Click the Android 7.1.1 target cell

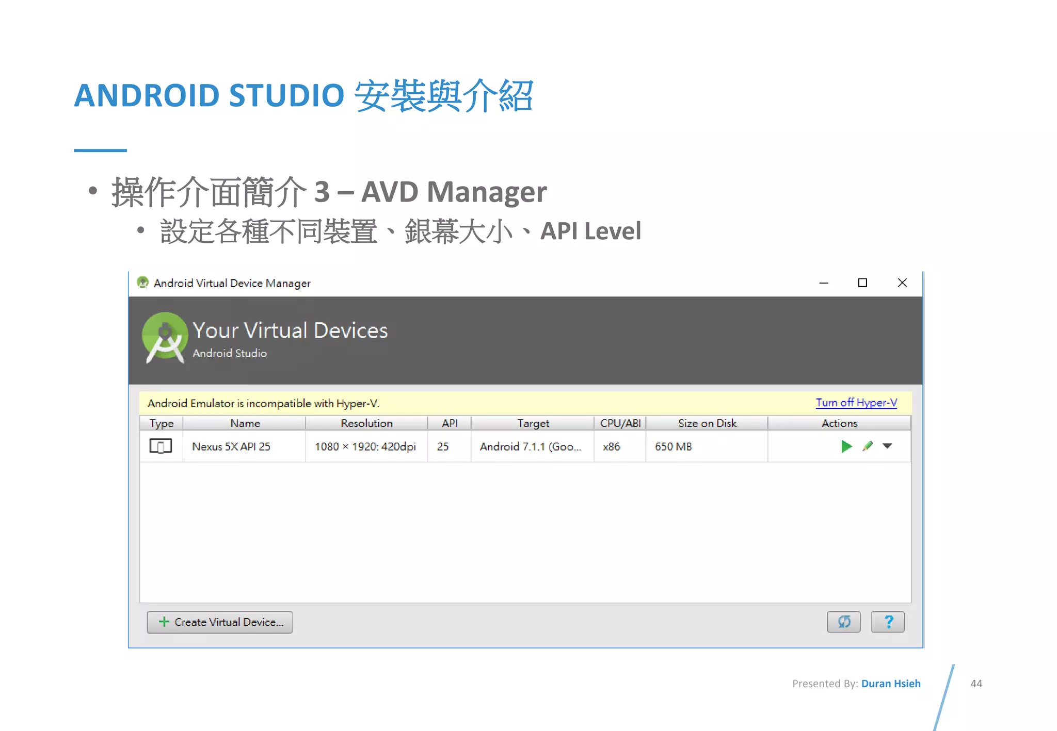coord(533,446)
